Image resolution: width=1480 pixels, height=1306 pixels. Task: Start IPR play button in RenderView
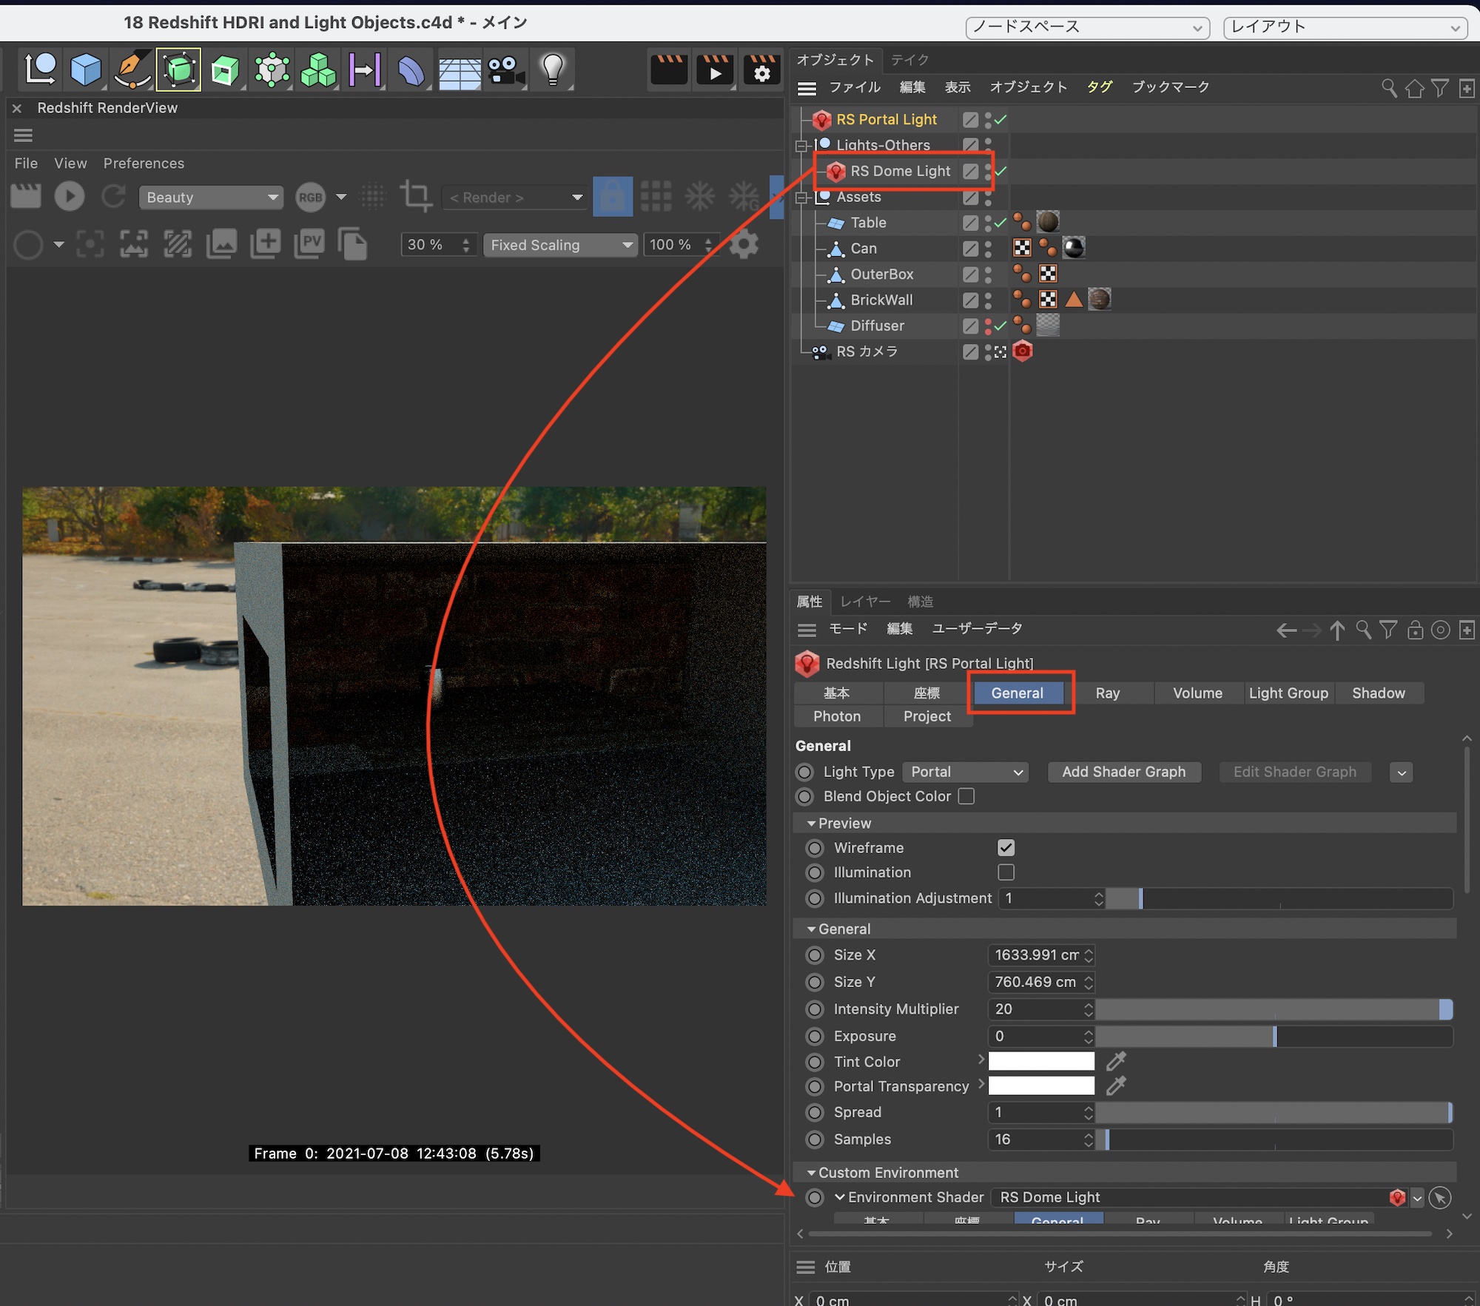pyautogui.click(x=70, y=197)
